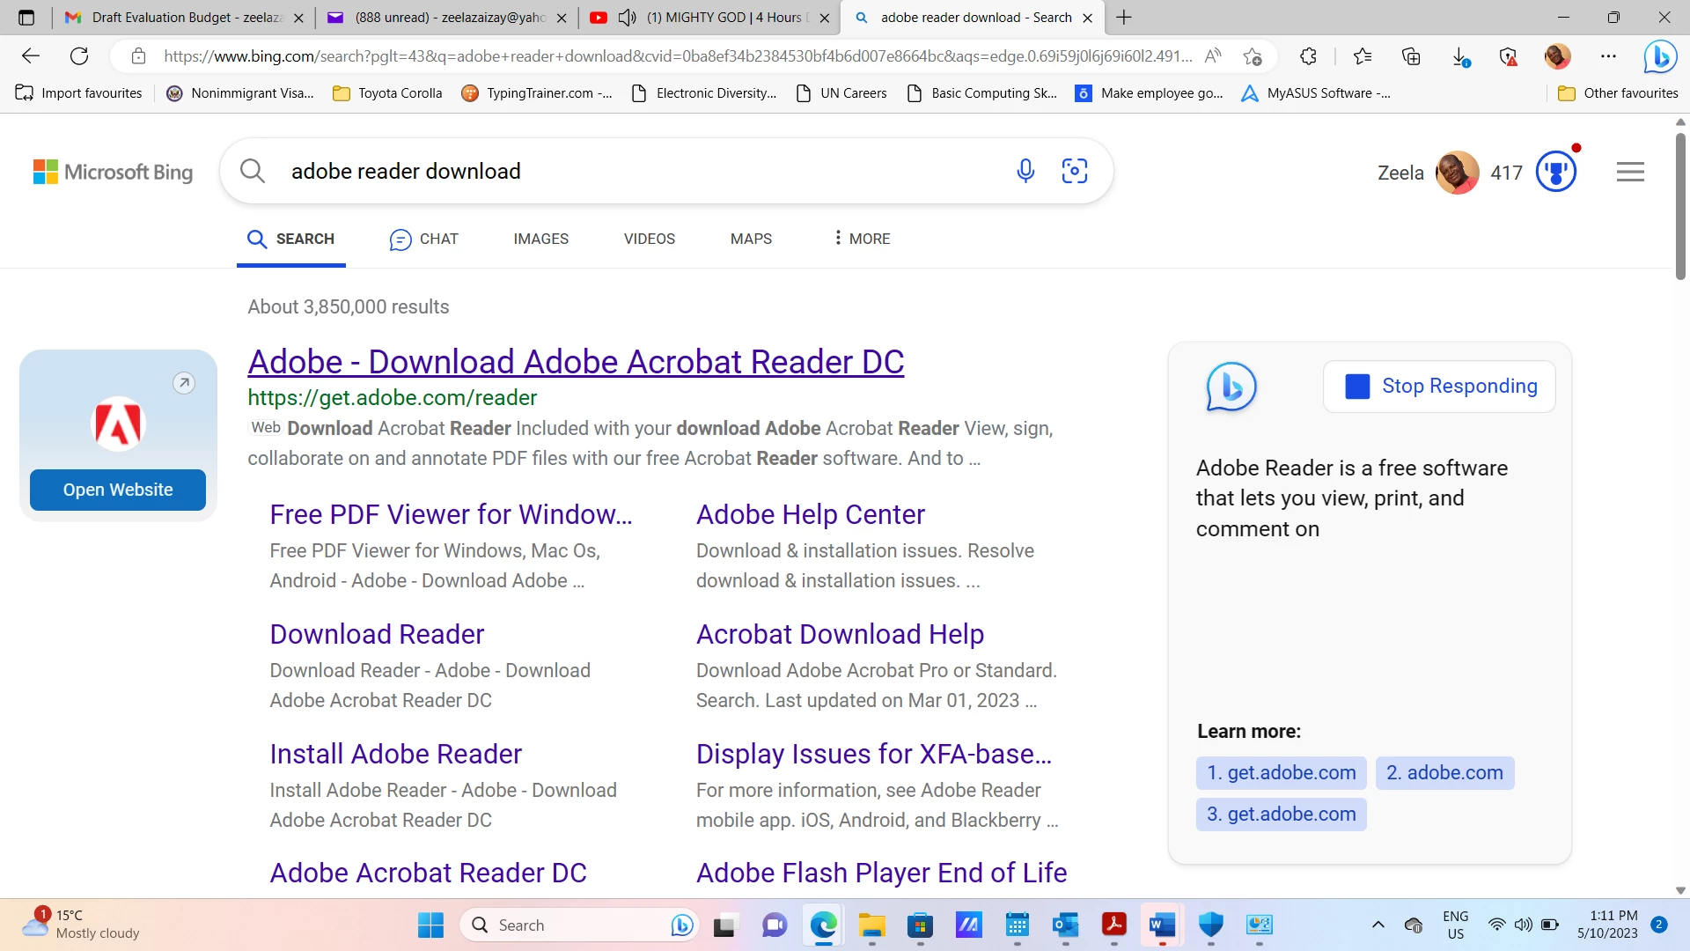This screenshot has height=951, width=1690.
Task: Open browser Extensions puzzle icon
Action: [x=1308, y=56]
